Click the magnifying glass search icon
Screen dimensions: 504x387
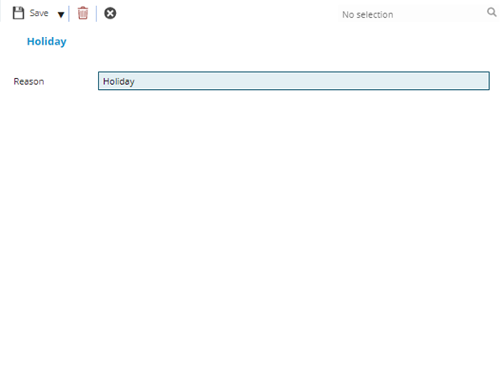[x=491, y=13]
